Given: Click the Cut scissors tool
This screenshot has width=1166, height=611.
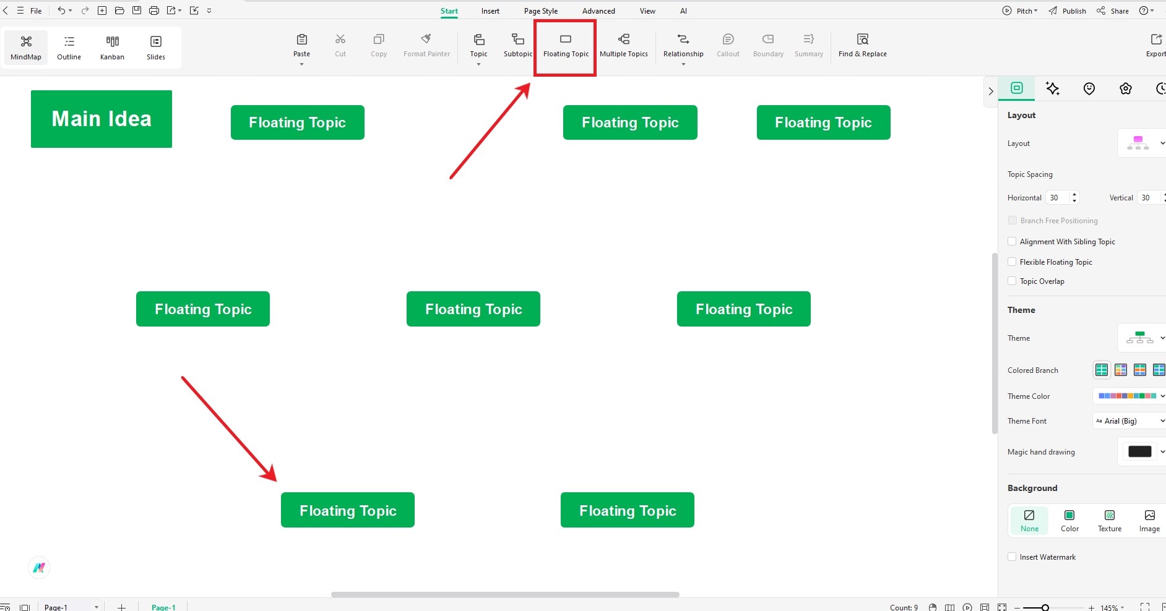Looking at the screenshot, I should coord(340,46).
